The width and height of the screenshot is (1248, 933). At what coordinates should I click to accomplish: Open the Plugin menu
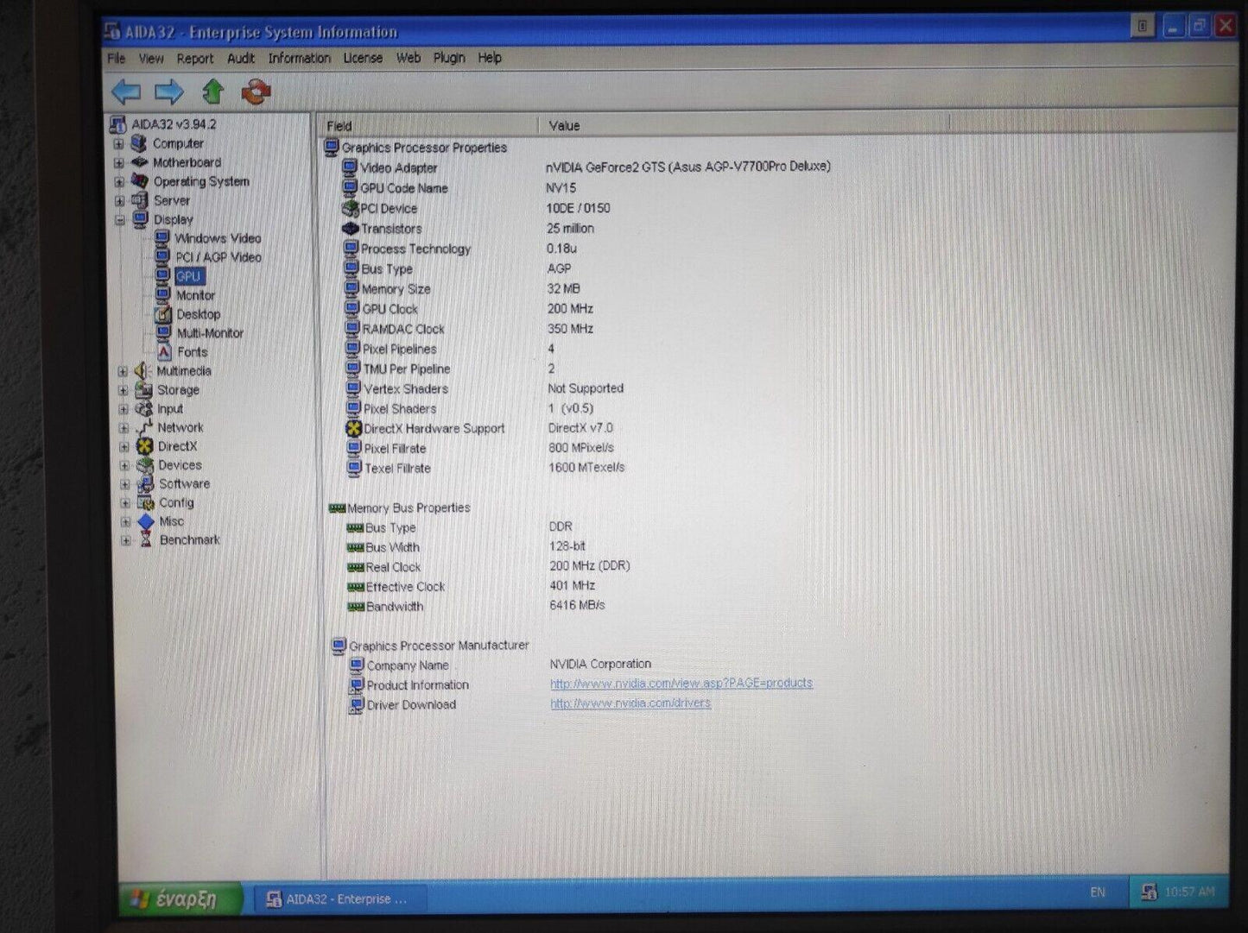click(x=448, y=58)
